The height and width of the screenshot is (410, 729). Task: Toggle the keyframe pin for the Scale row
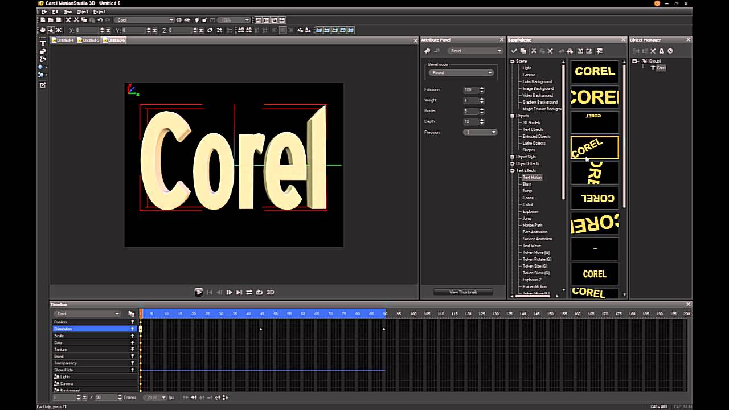[133, 336]
